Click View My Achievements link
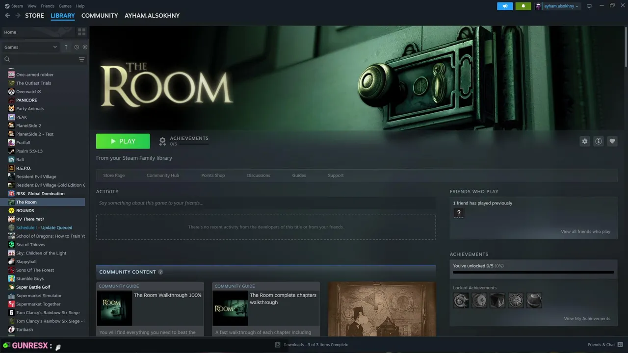Viewport: 628px width, 353px height. [x=587, y=319]
